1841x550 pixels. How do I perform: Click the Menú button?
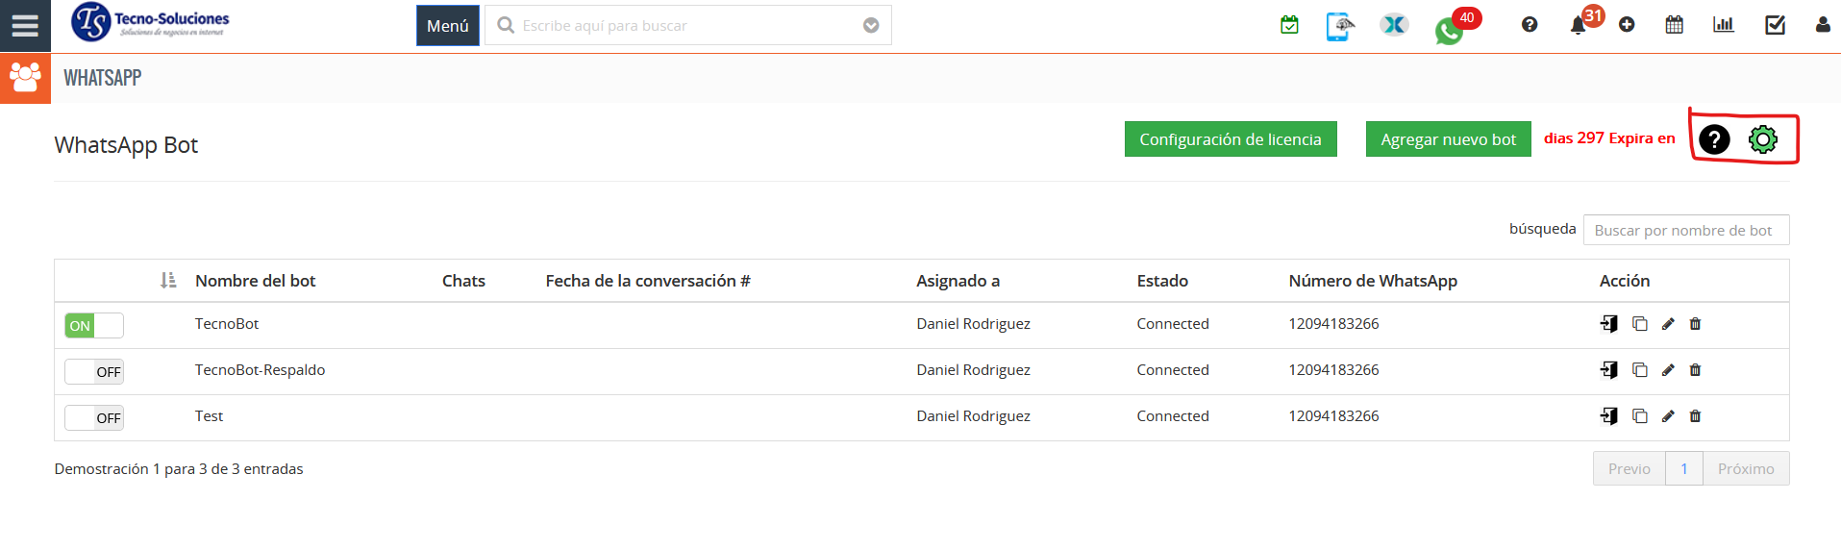click(447, 26)
